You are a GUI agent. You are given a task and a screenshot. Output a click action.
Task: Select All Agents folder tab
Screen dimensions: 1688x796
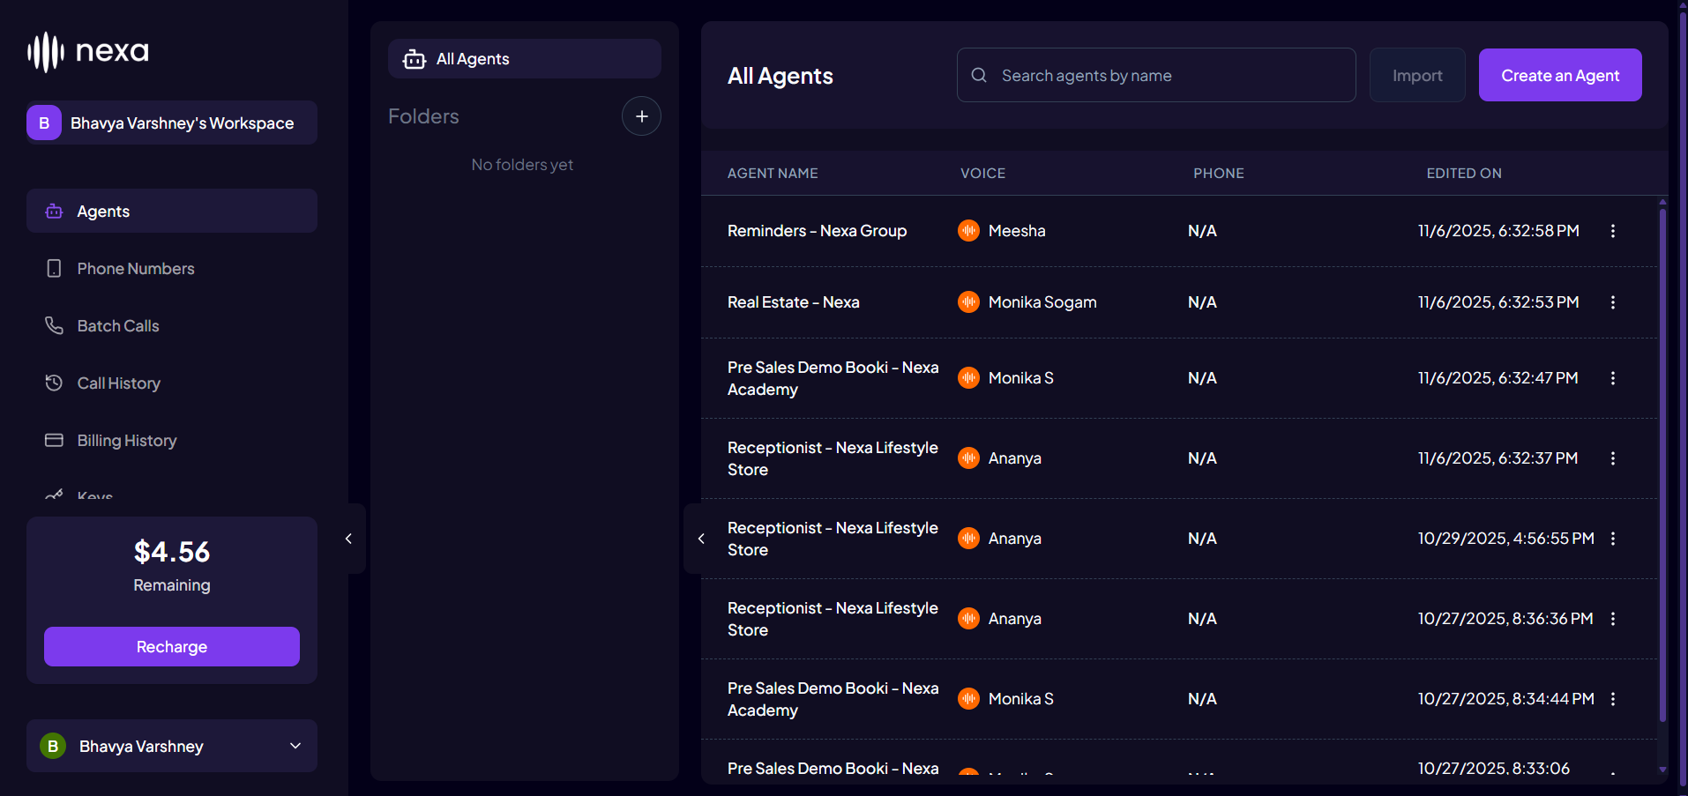pos(525,59)
